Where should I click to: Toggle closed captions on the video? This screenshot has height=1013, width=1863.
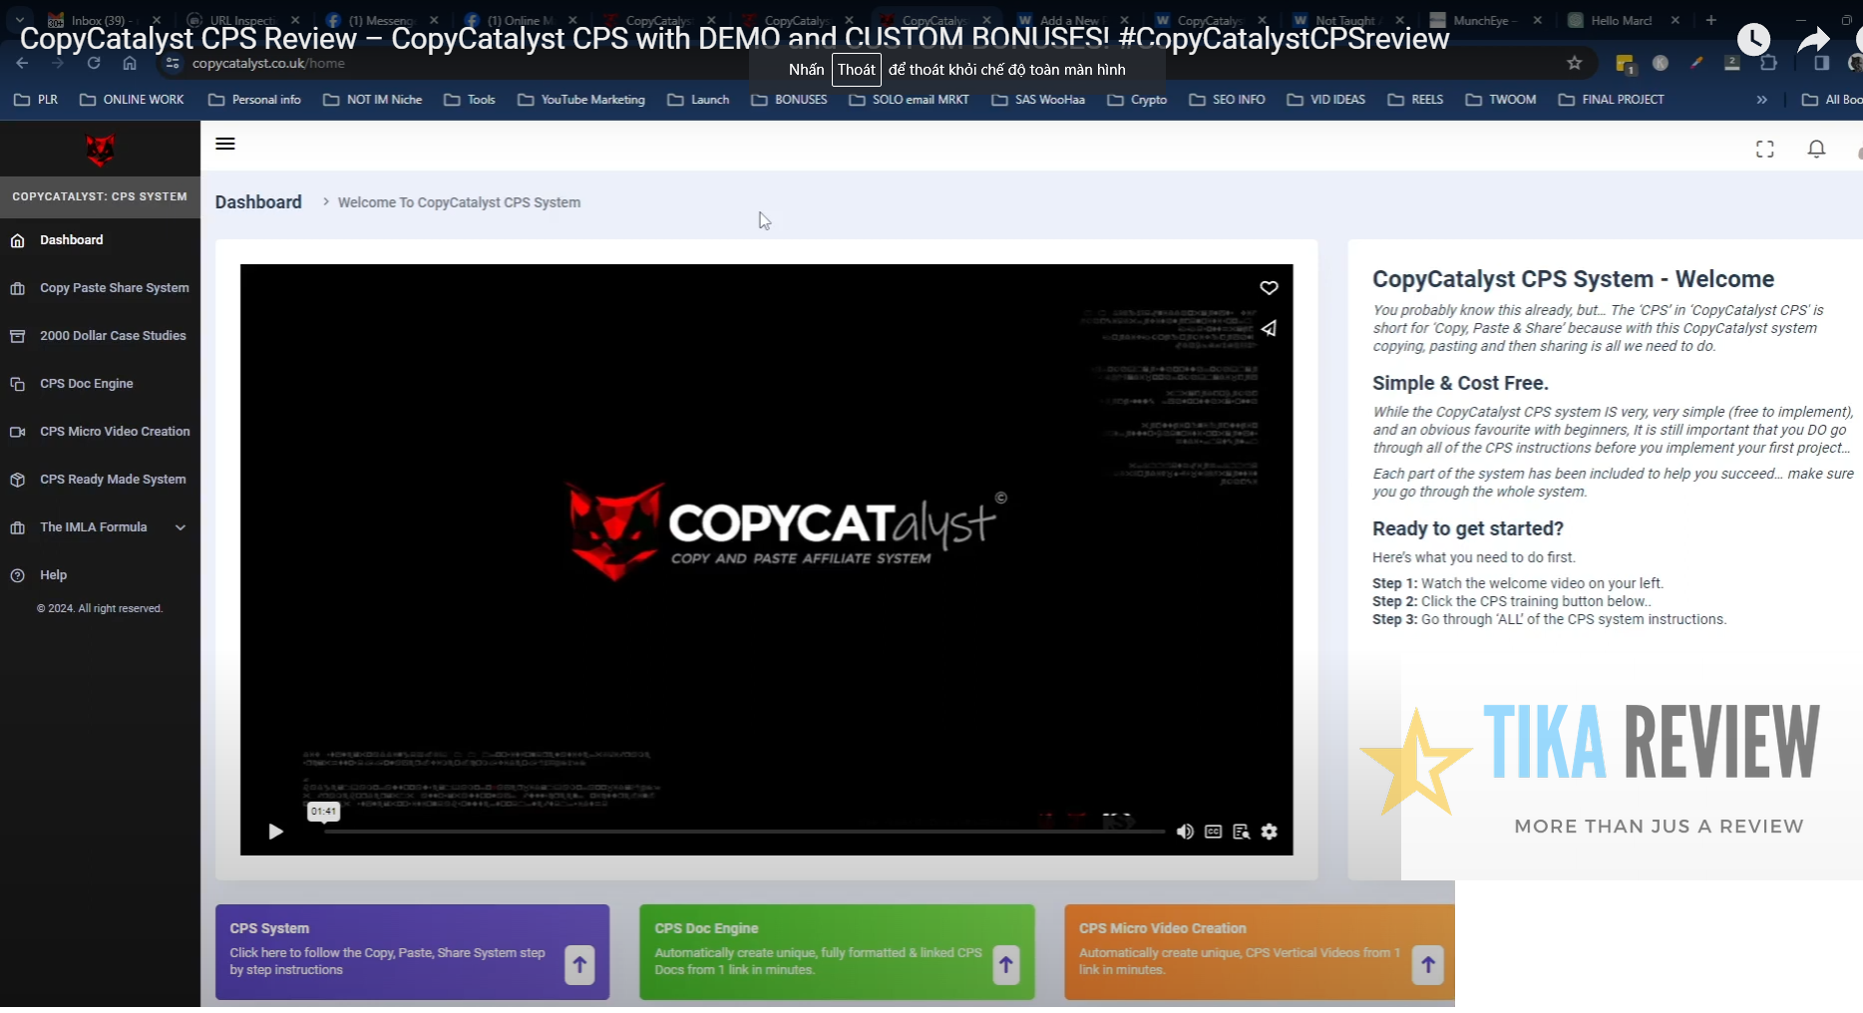point(1213,832)
